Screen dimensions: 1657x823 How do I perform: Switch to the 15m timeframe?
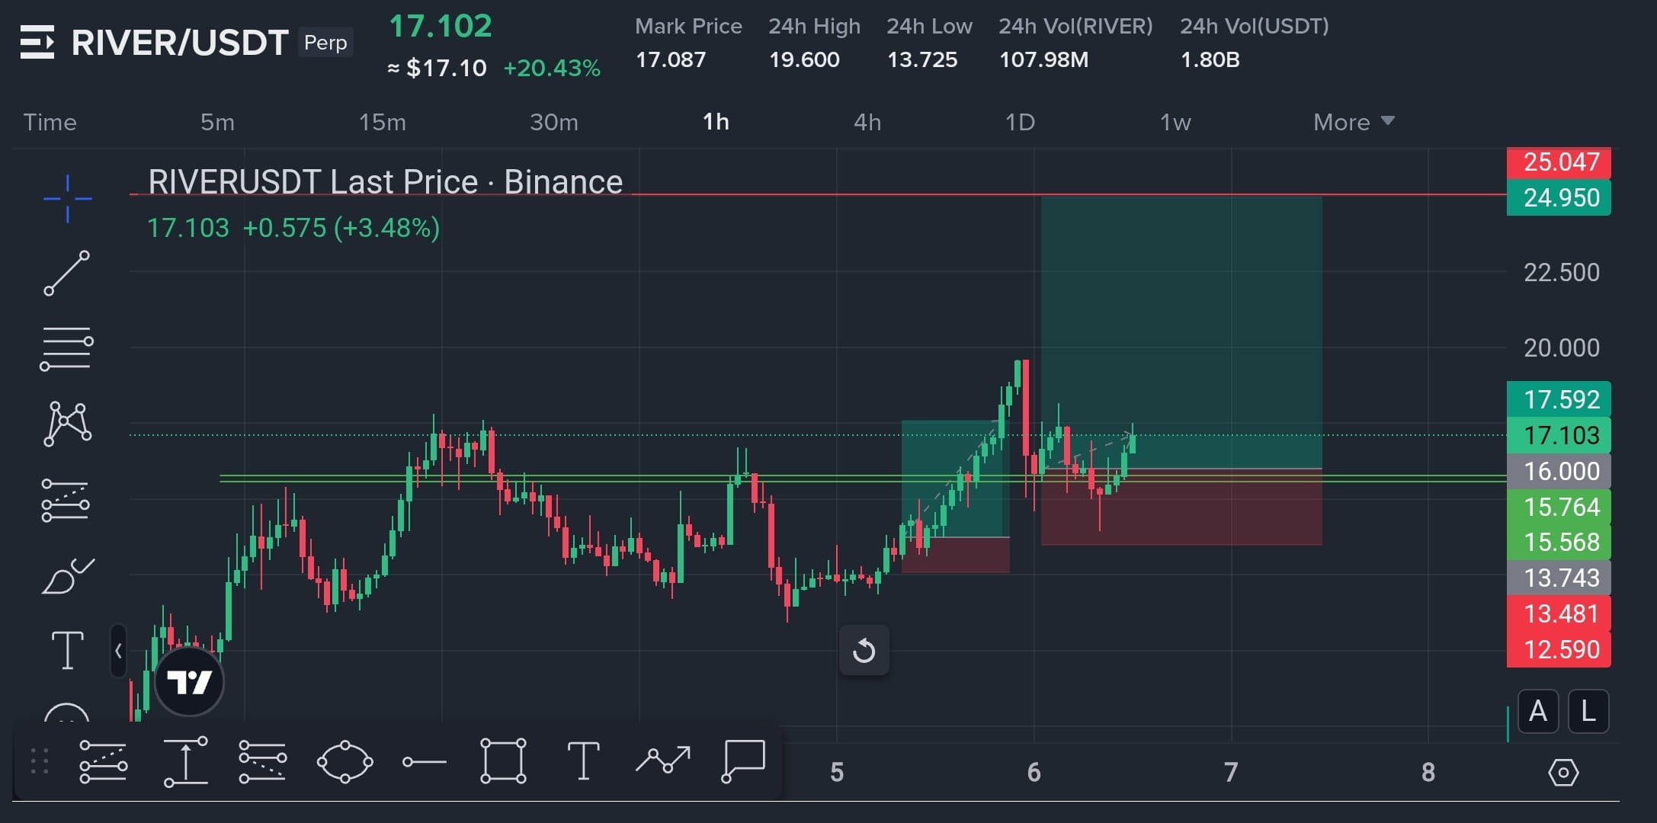pos(383,122)
